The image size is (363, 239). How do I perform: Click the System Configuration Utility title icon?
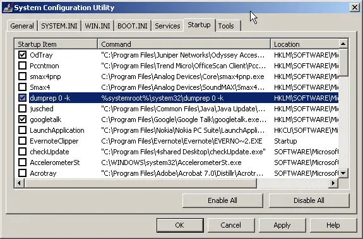tap(8, 8)
